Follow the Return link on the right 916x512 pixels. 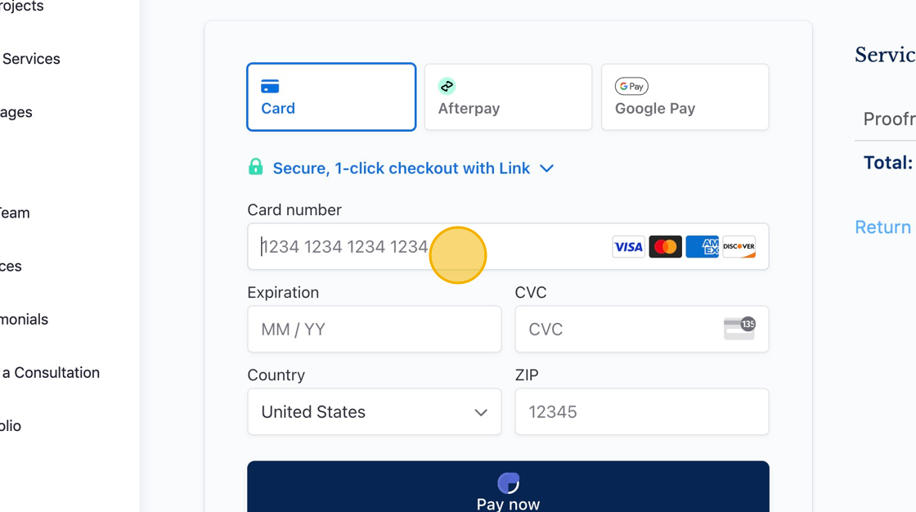(x=882, y=227)
